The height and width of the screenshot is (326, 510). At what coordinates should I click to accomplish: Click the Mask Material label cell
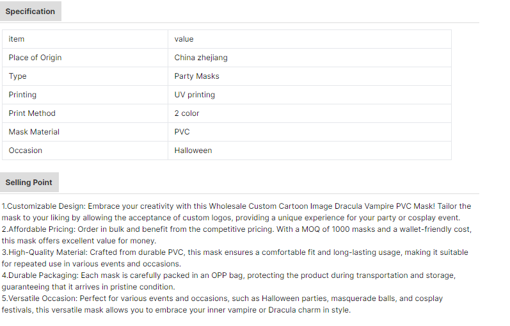[x=85, y=132]
